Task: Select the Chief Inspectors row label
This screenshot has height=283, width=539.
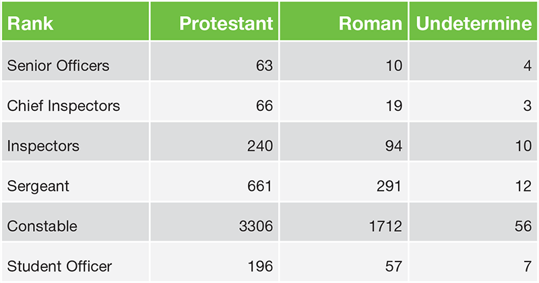Action: coord(63,106)
